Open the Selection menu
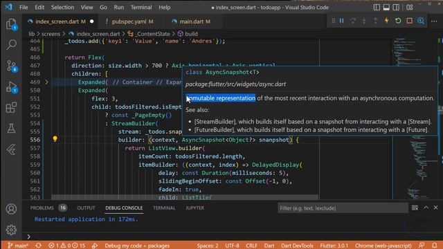Screen dimensions: 443x249 tap(62, 8)
